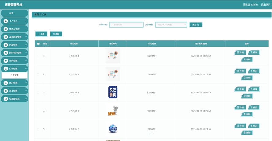Click the 删除 button for 公告名称13
This screenshot has height=141, width=272.
(247, 78)
